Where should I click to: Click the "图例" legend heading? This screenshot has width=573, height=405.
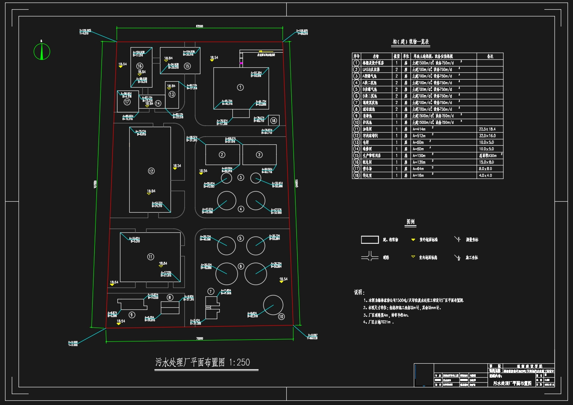pyautogui.click(x=410, y=222)
